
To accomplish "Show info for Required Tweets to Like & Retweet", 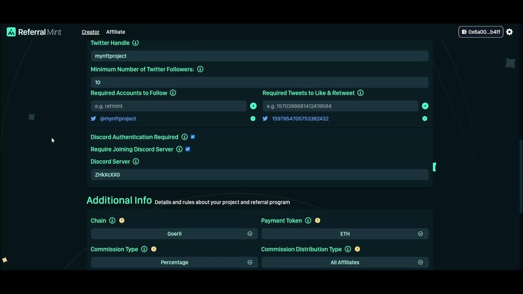I will coord(360,93).
